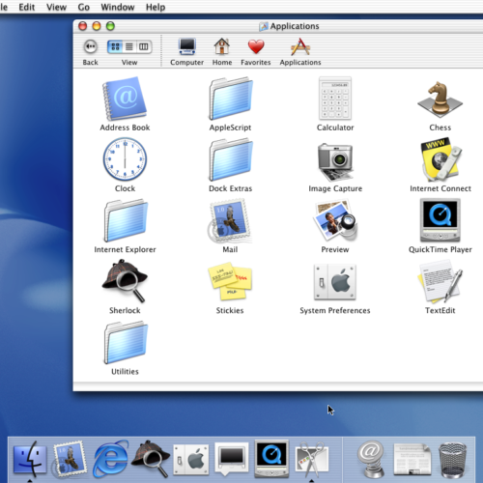Screen dimensions: 483x483
Task: Click the "Utilities" label
Action: 125,372
